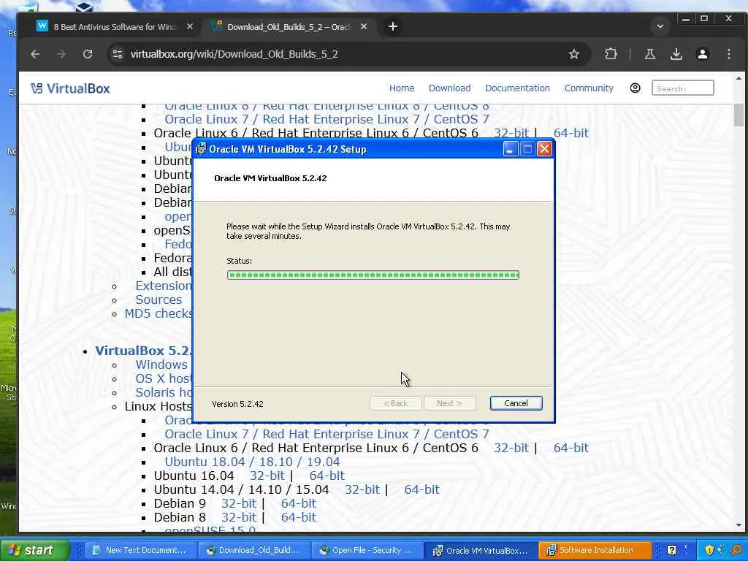The image size is (748, 561).
Task: Switch to 8 Best Antivirus Software tab
Action: coord(115,27)
